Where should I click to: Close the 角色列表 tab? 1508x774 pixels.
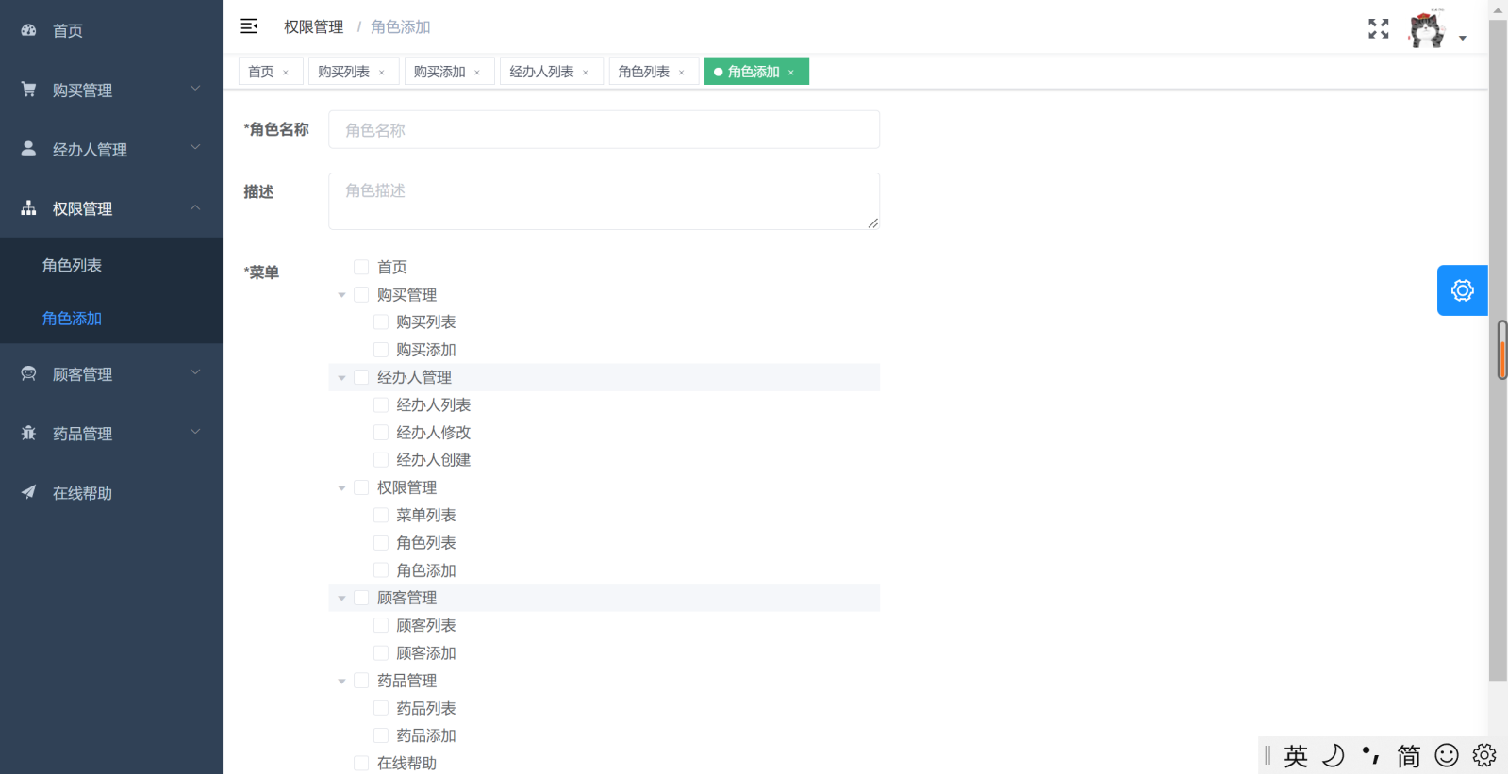click(x=682, y=73)
